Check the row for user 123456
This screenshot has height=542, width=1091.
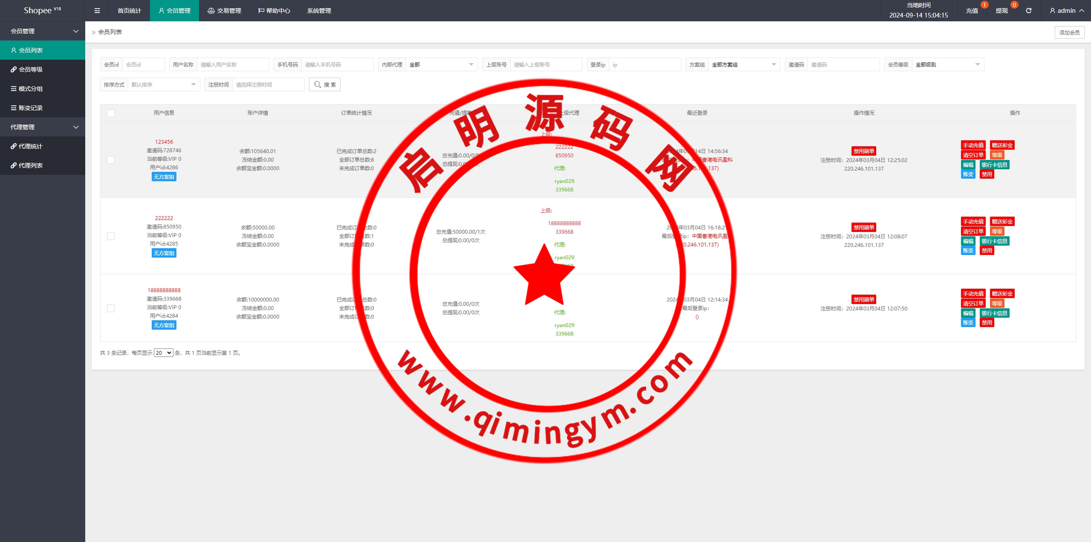pos(111,160)
